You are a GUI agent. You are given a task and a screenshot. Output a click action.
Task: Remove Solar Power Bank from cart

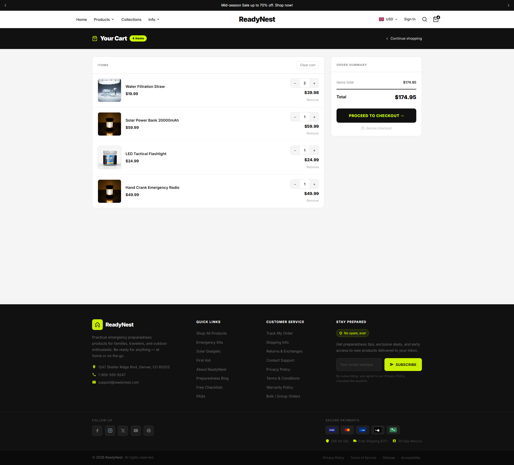pyautogui.click(x=312, y=133)
